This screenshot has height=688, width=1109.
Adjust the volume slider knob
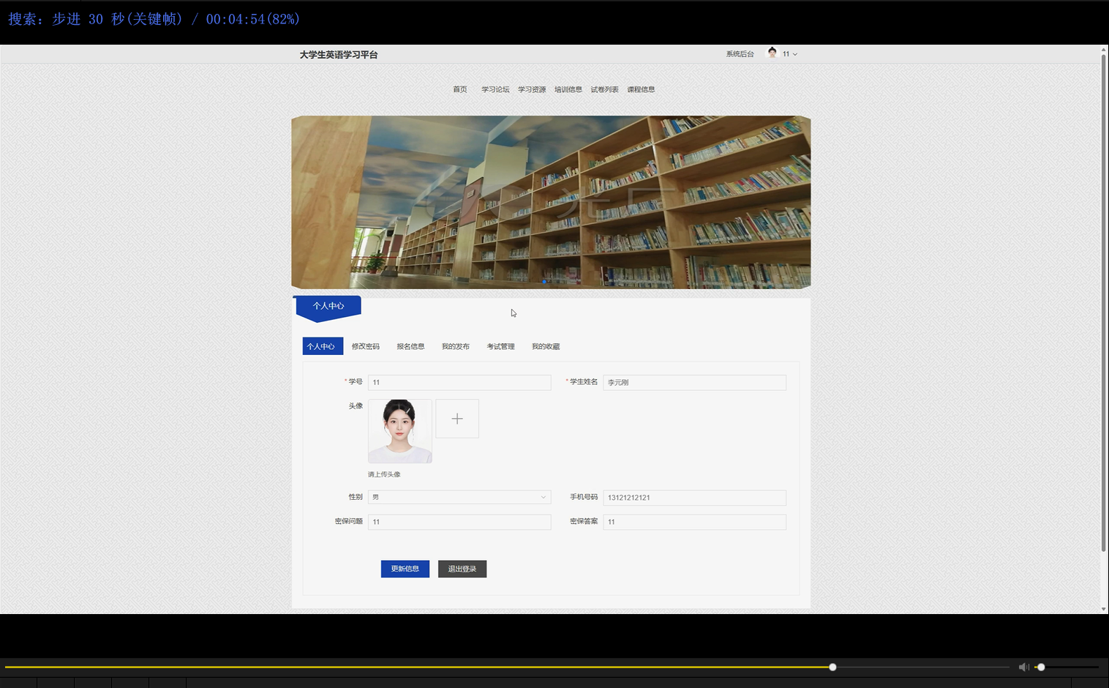point(1041,667)
